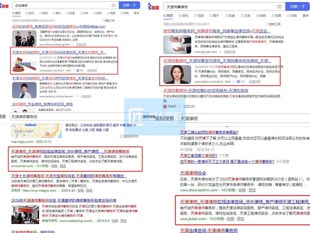The width and height of the screenshot is (310, 233).
Task: Click gavel 合同纠纷 thumbnail image
Action: (x=24, y=64)
